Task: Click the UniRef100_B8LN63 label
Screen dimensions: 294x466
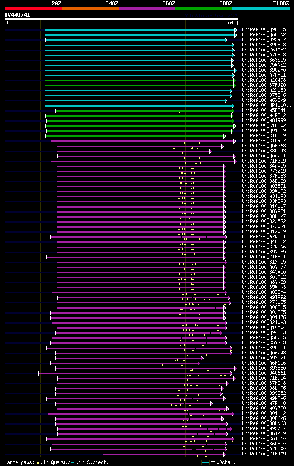Action: click(264, 424)
